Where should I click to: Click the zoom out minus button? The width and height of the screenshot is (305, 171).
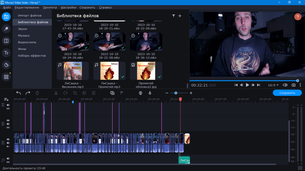pos(167,93)
